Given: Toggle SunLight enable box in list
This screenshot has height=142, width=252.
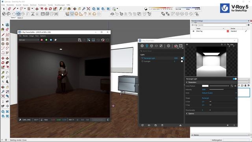Looking at the screenshot, I should [x=182, y=62].
